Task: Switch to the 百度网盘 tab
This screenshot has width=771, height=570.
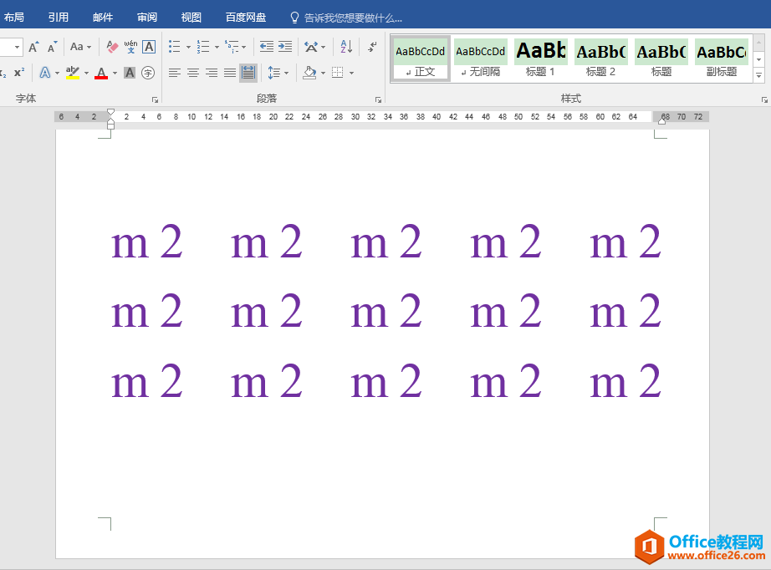Action: click(246, 18)
